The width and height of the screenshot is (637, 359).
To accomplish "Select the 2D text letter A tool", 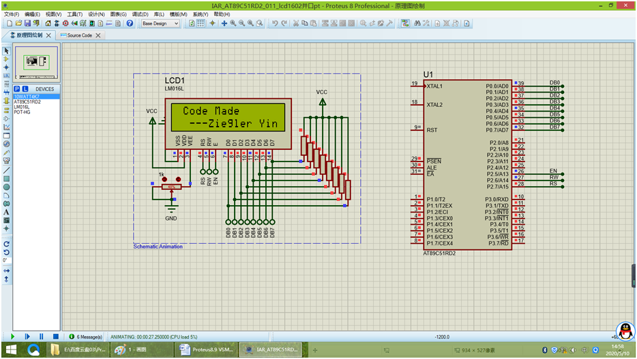I will [7, 212].
